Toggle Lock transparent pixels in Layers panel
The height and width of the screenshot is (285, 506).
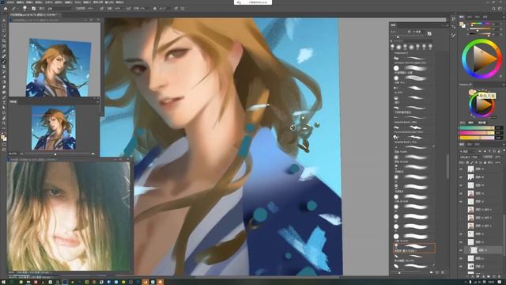pyautogui.click(x=467, y=162)
